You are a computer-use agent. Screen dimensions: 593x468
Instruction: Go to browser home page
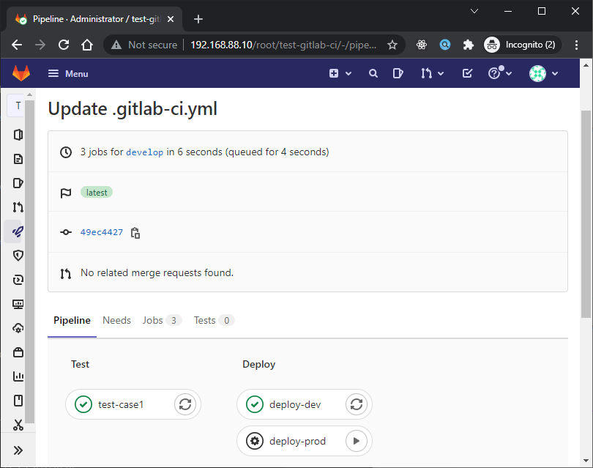[x=87, y=45]
